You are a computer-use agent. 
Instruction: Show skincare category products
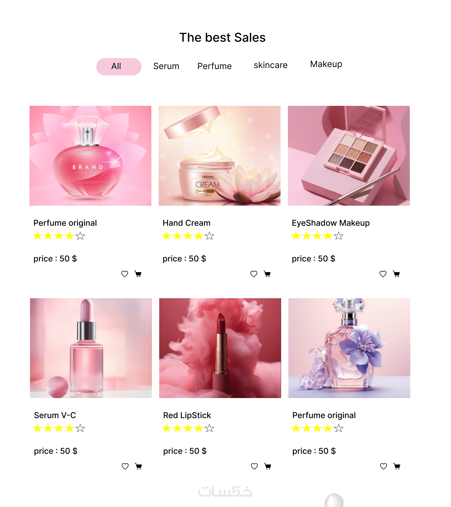[x=270, y=65]
